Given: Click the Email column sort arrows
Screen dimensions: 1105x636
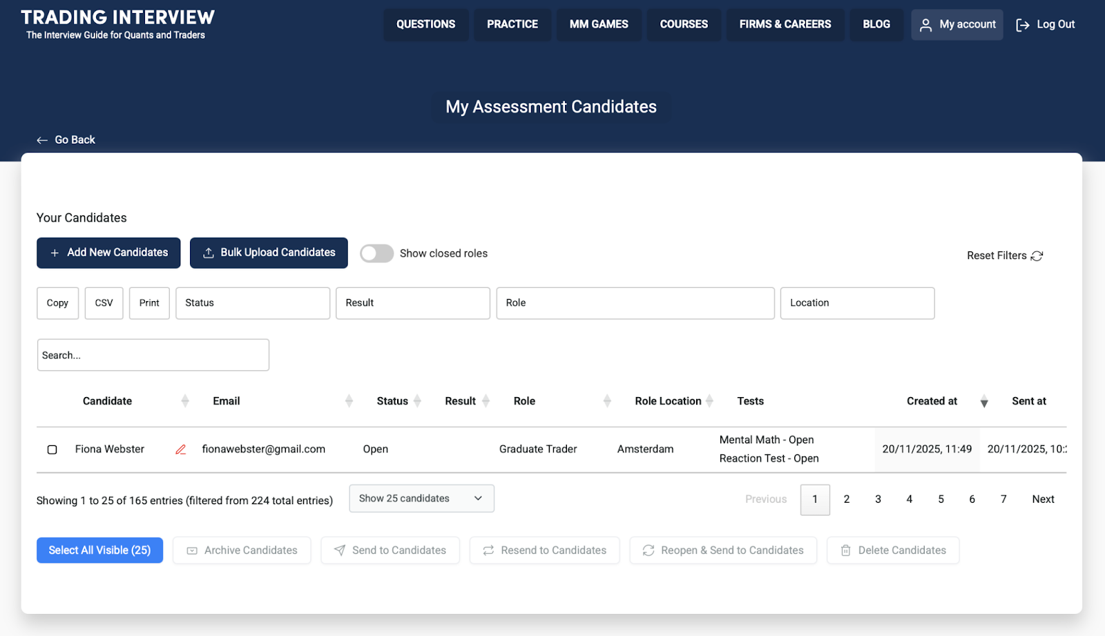Looking at the screenshot, I should pyautogui.click(x=349, y=401).
